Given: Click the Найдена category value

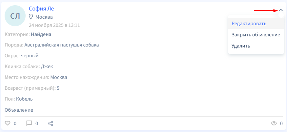Looking at the screenshot, I should click(41, 34).
